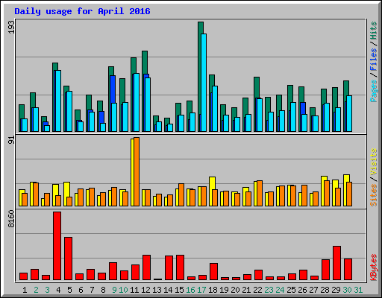Click day 7 on the x-axis
This screenshot has width=382, height=298.
92,290
